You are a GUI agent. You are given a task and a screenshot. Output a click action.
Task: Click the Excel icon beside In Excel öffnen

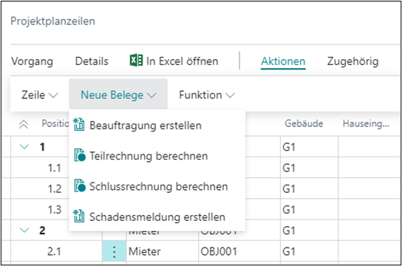[136, 61]
